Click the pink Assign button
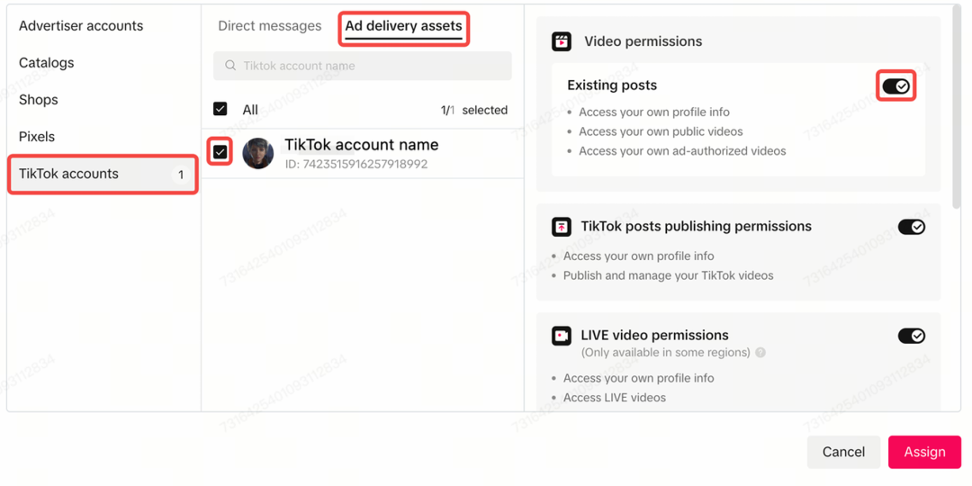The width and height of the screenshot is (972, 486). 924,452
